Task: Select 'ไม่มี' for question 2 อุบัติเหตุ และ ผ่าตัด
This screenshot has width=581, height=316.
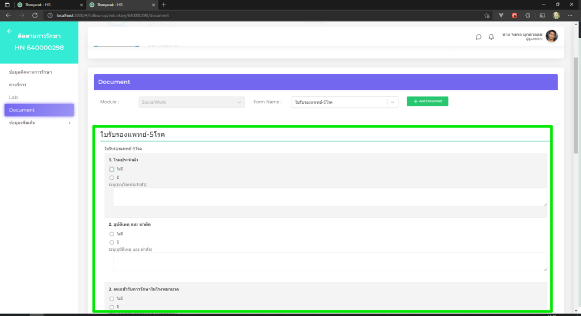Action: [x=112, y=234]
